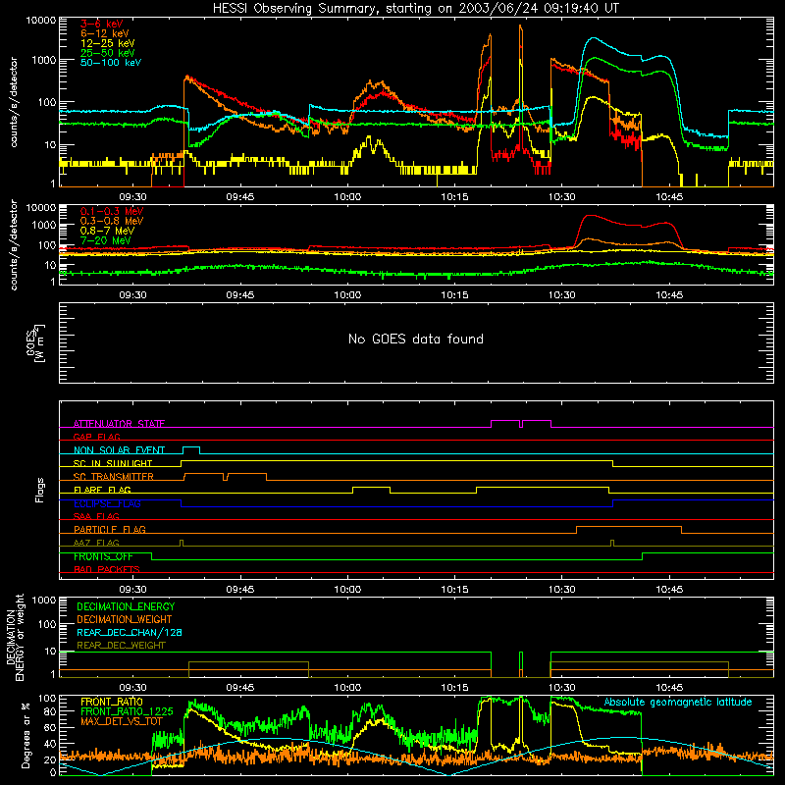The image size is (785, 785).
Task: Select the BAD_PACKETS flag label
Action: coord(107,569)
